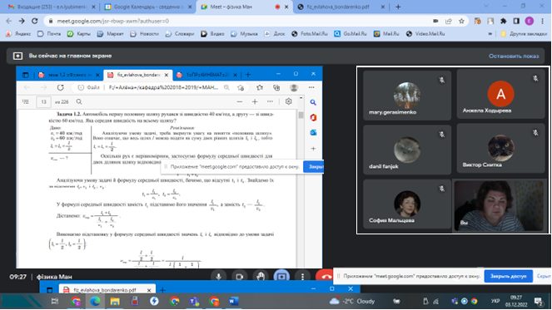The width and height of the screenshot is (552, 310).
Task: Reload the meet.google.com page
Action: coord(34,21)
